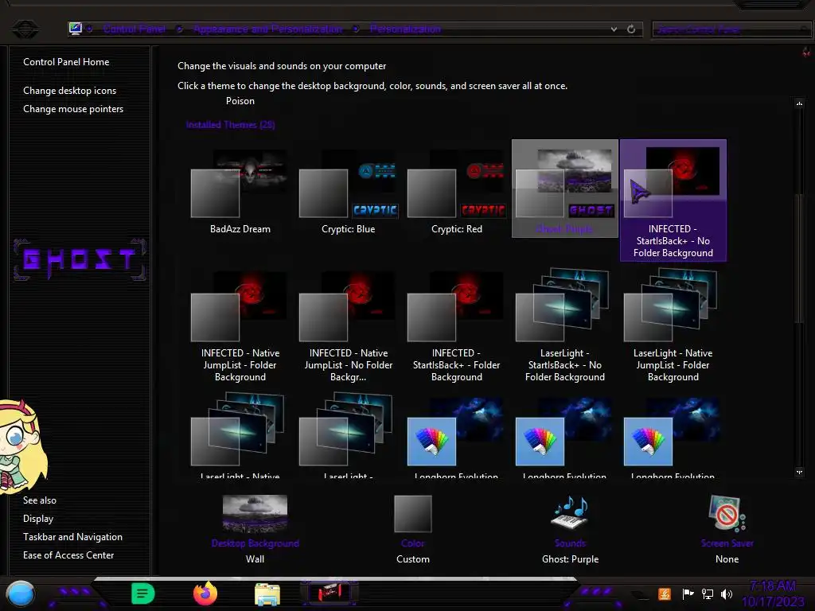Open the volume speaker tray icon

point(727,593)
